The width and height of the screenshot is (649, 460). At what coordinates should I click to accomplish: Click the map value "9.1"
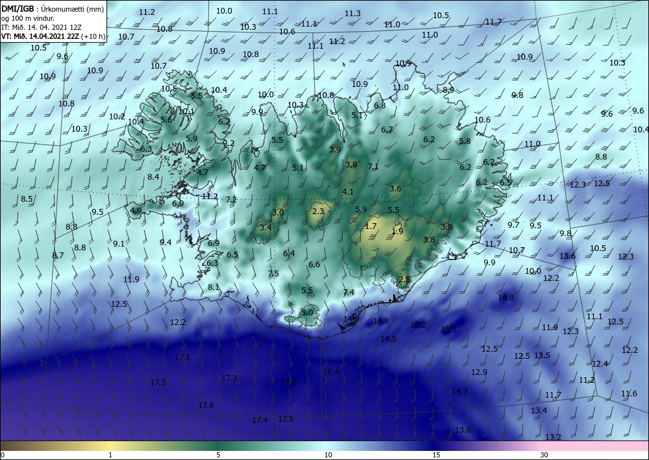[x=119, y=244]
